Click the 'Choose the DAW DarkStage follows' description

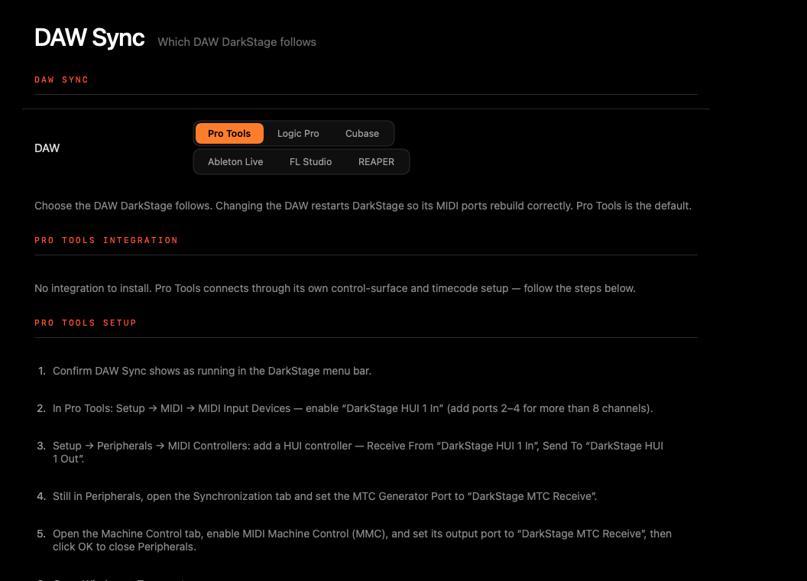click(x=363, y=206)
